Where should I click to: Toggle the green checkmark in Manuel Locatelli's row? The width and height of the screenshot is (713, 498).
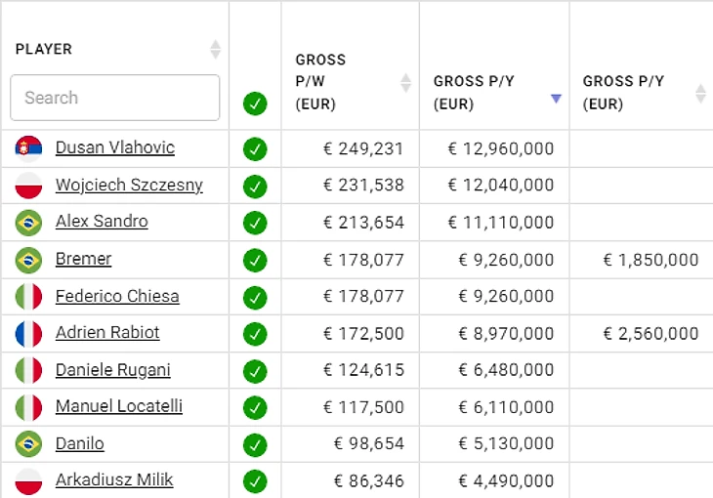click(255, 407)
